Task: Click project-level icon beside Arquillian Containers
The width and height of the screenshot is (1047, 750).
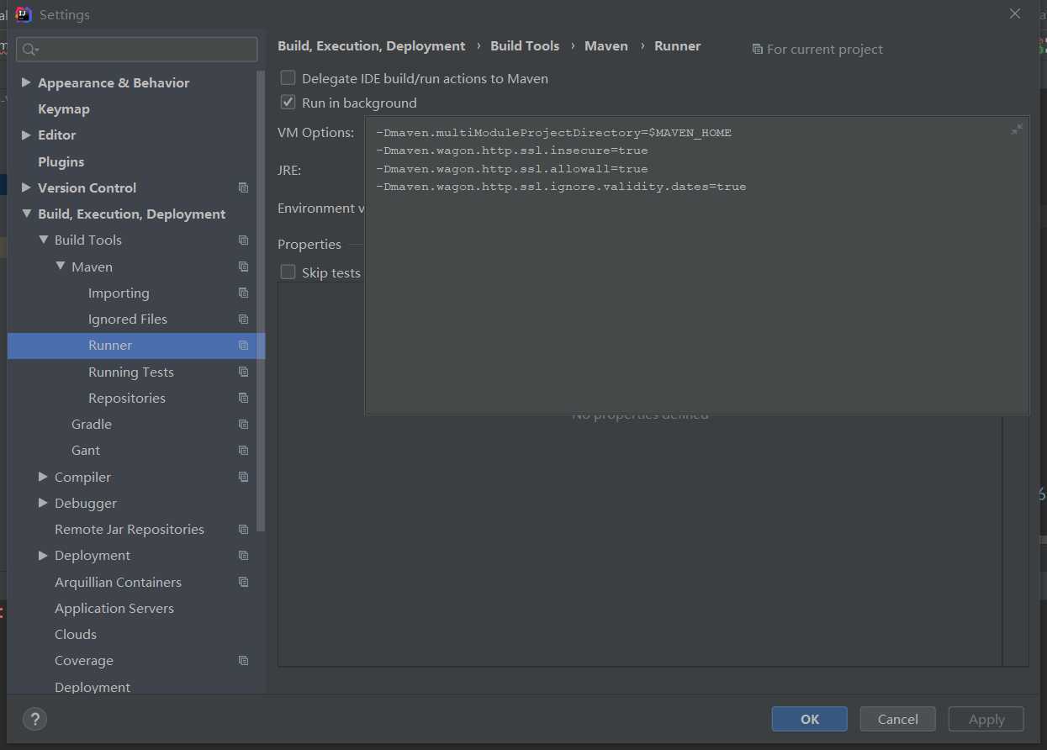Action: tap(243, 582)
